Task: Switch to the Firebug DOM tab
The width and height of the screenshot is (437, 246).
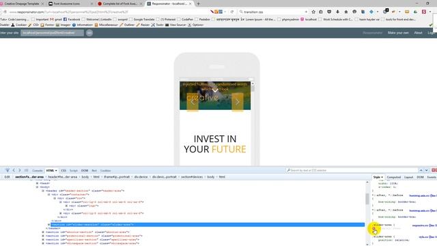Action: click(85, 170)
